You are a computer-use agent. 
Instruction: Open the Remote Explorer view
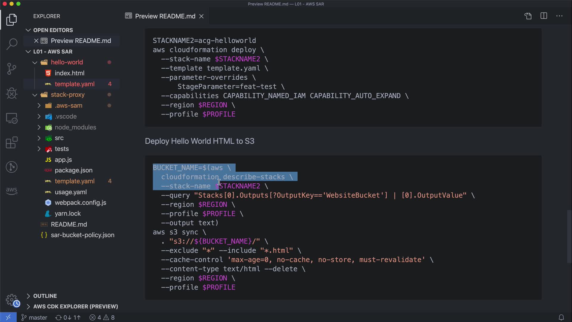[x=12, y=118]
